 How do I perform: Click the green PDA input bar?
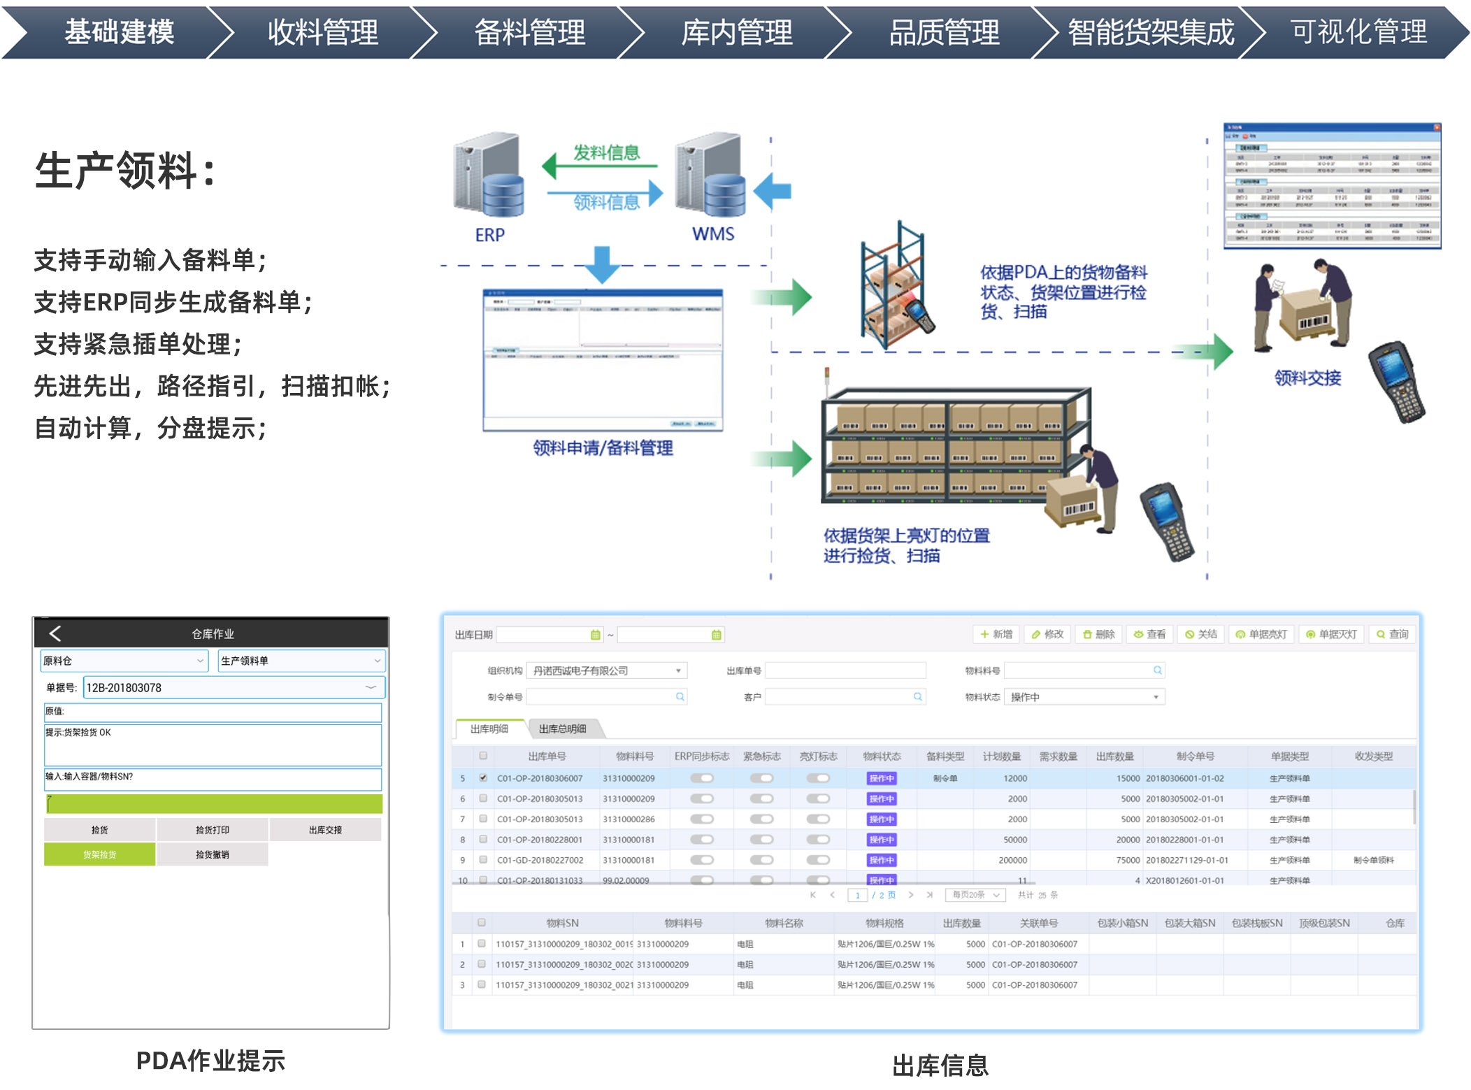pos(213,803)
